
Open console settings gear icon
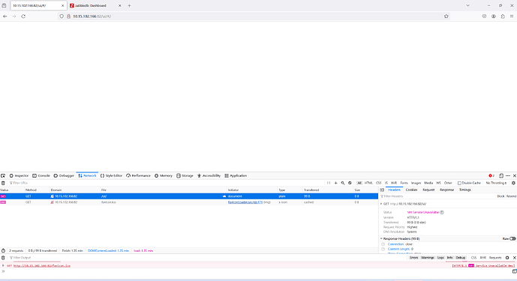(507, 258)
